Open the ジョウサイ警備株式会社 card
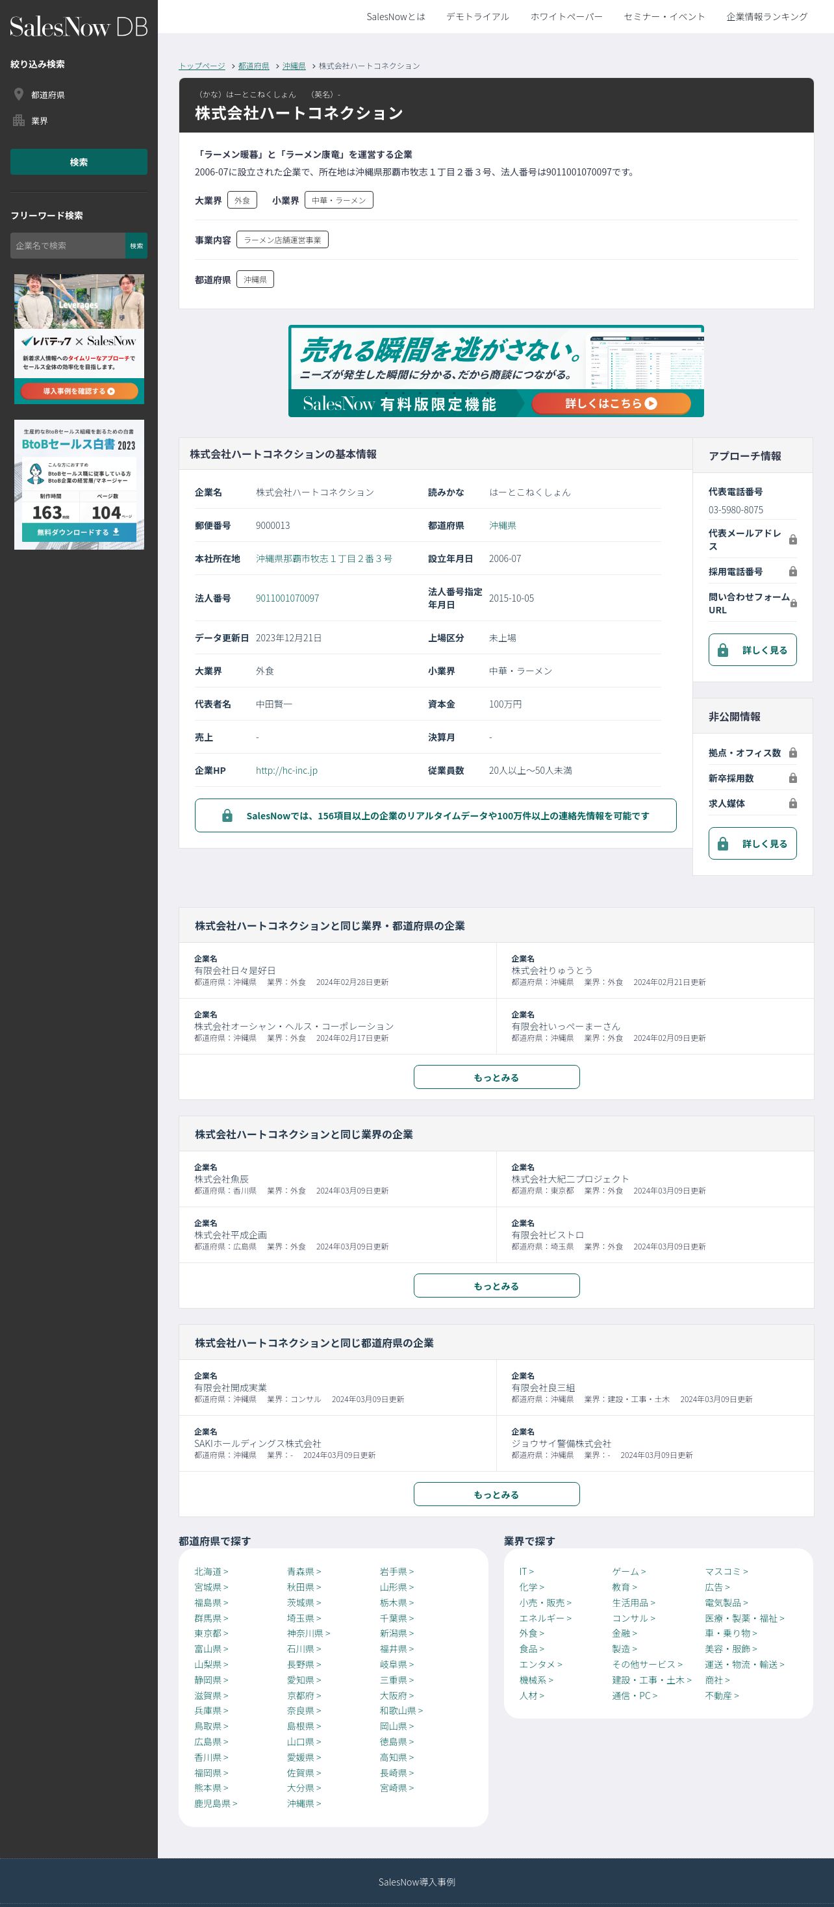The image size is (834, 1907). [655, 1444]
